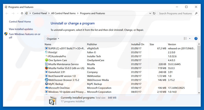Click the vertical scrollbar thumb
This screenshot has width=204, height=110.
point(199,62)
